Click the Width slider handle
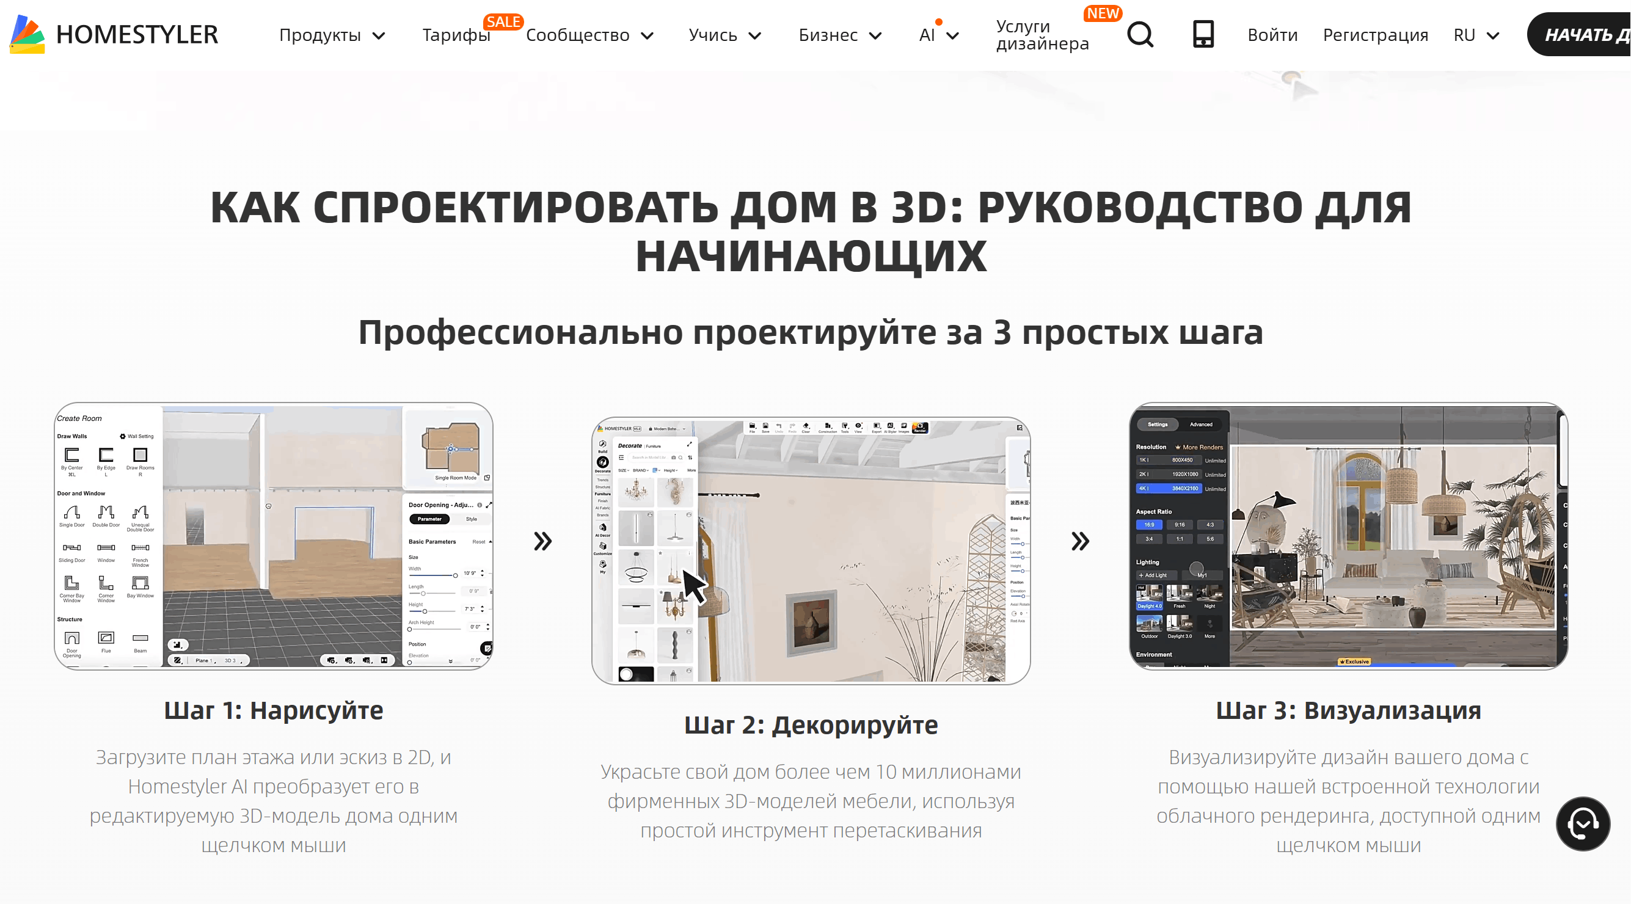The image size is (1631, 904). [x=455, y=576]
